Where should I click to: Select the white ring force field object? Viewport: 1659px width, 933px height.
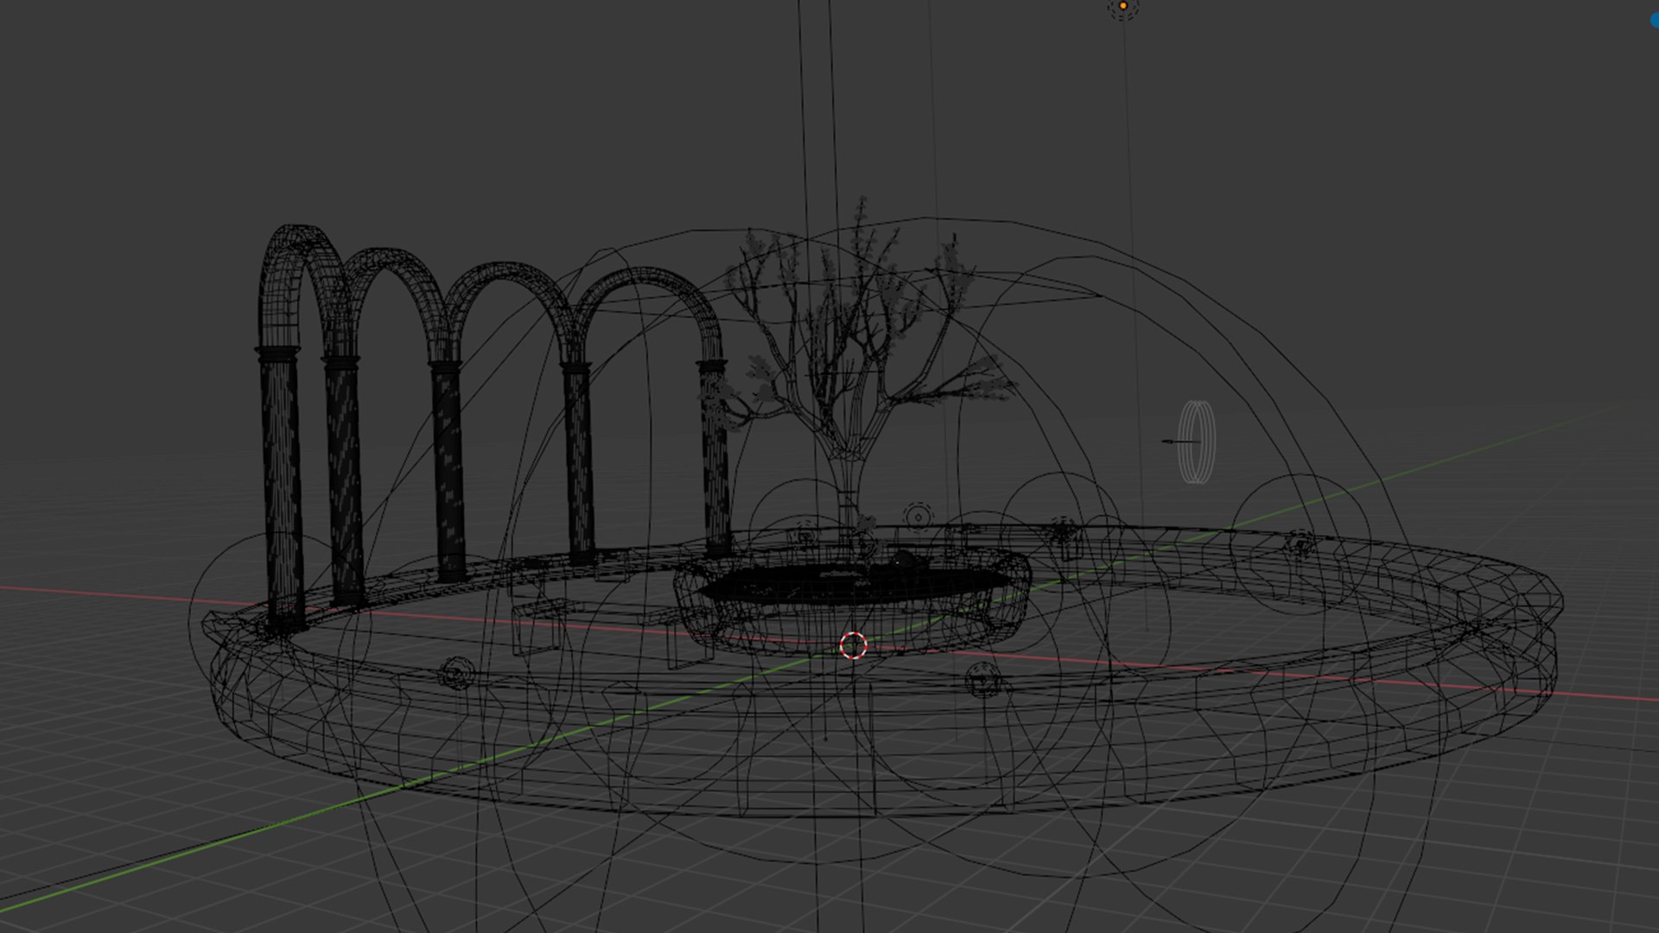1197,441
